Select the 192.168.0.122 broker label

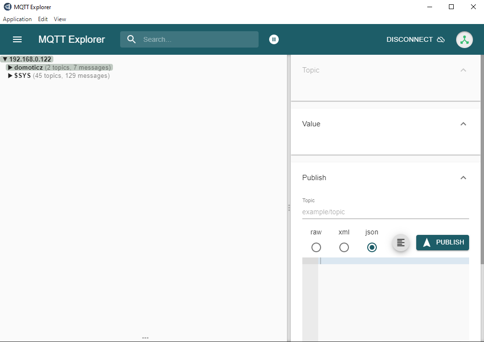30,59
